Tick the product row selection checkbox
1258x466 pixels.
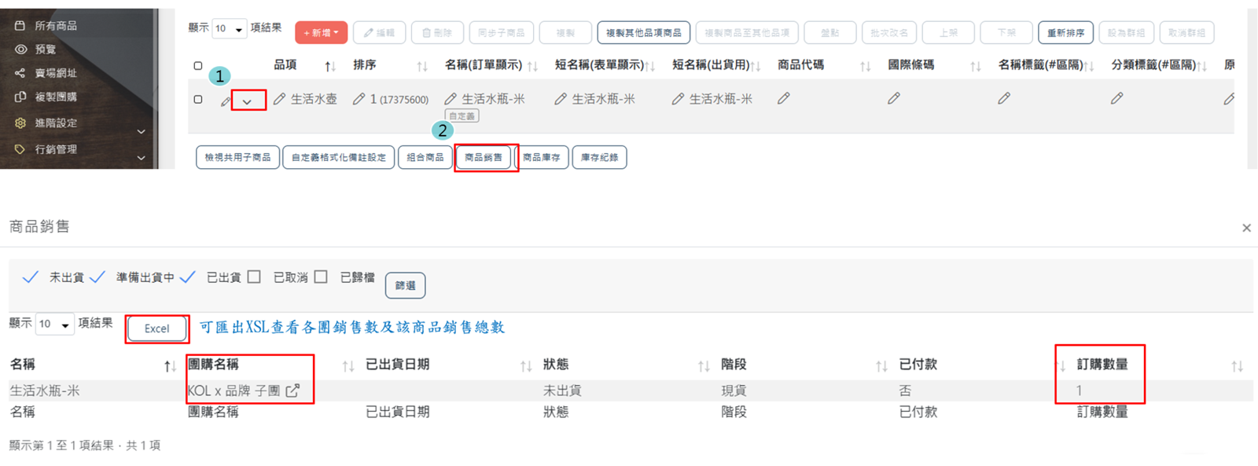pos(198,100)
